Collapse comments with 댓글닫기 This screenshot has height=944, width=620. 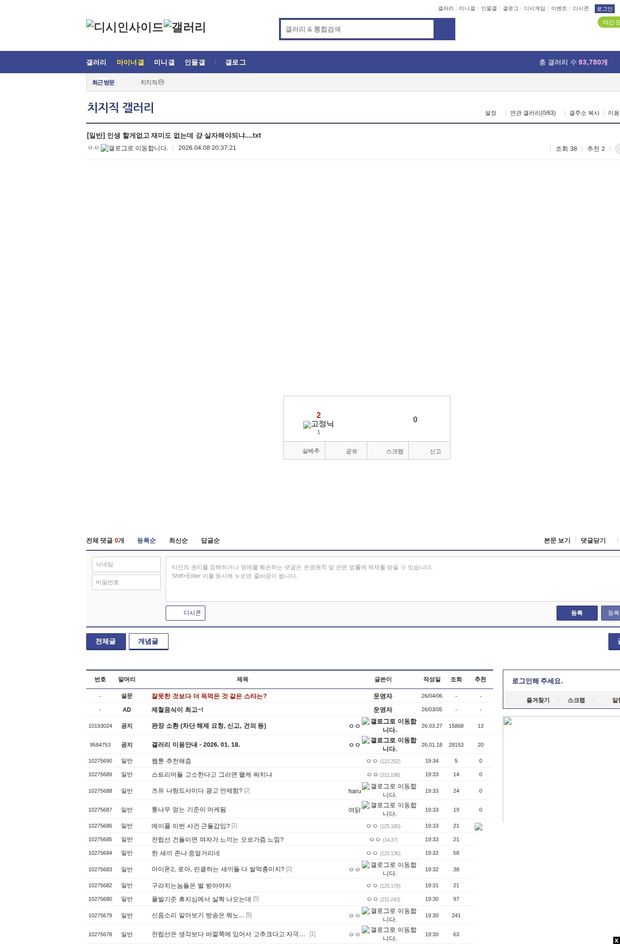(593, 541)
